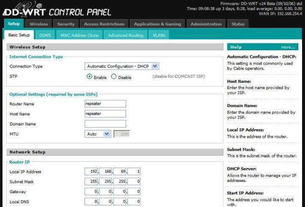
Task: Switch to the Wireless tab
Action: [x=38, y=24]
